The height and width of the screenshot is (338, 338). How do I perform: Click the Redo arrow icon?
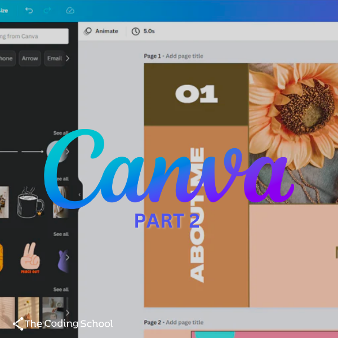coord(48,10)
